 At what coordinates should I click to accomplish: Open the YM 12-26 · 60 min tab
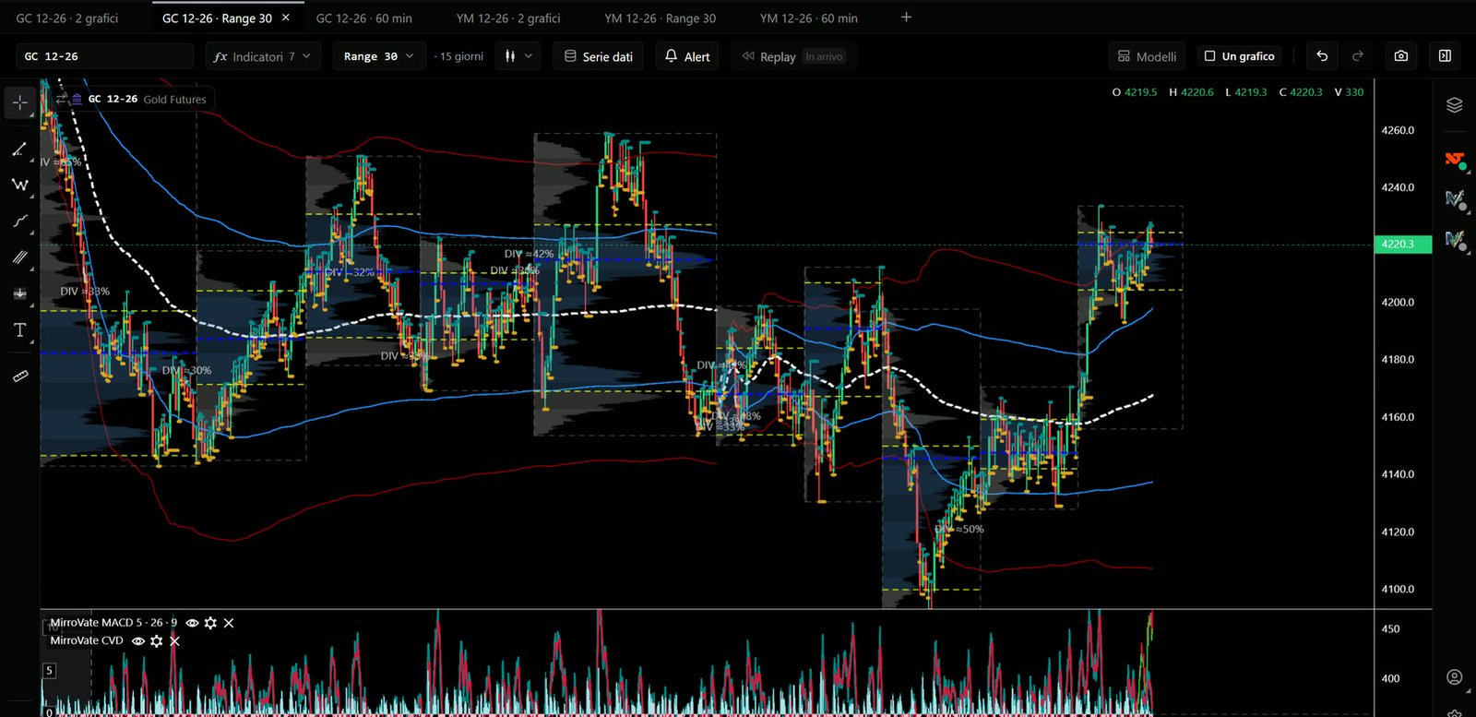coord(809,18)
